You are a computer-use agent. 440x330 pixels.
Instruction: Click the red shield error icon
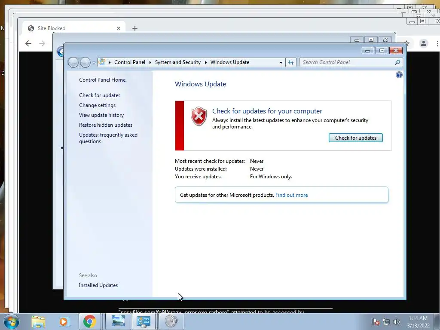point(199,116)
